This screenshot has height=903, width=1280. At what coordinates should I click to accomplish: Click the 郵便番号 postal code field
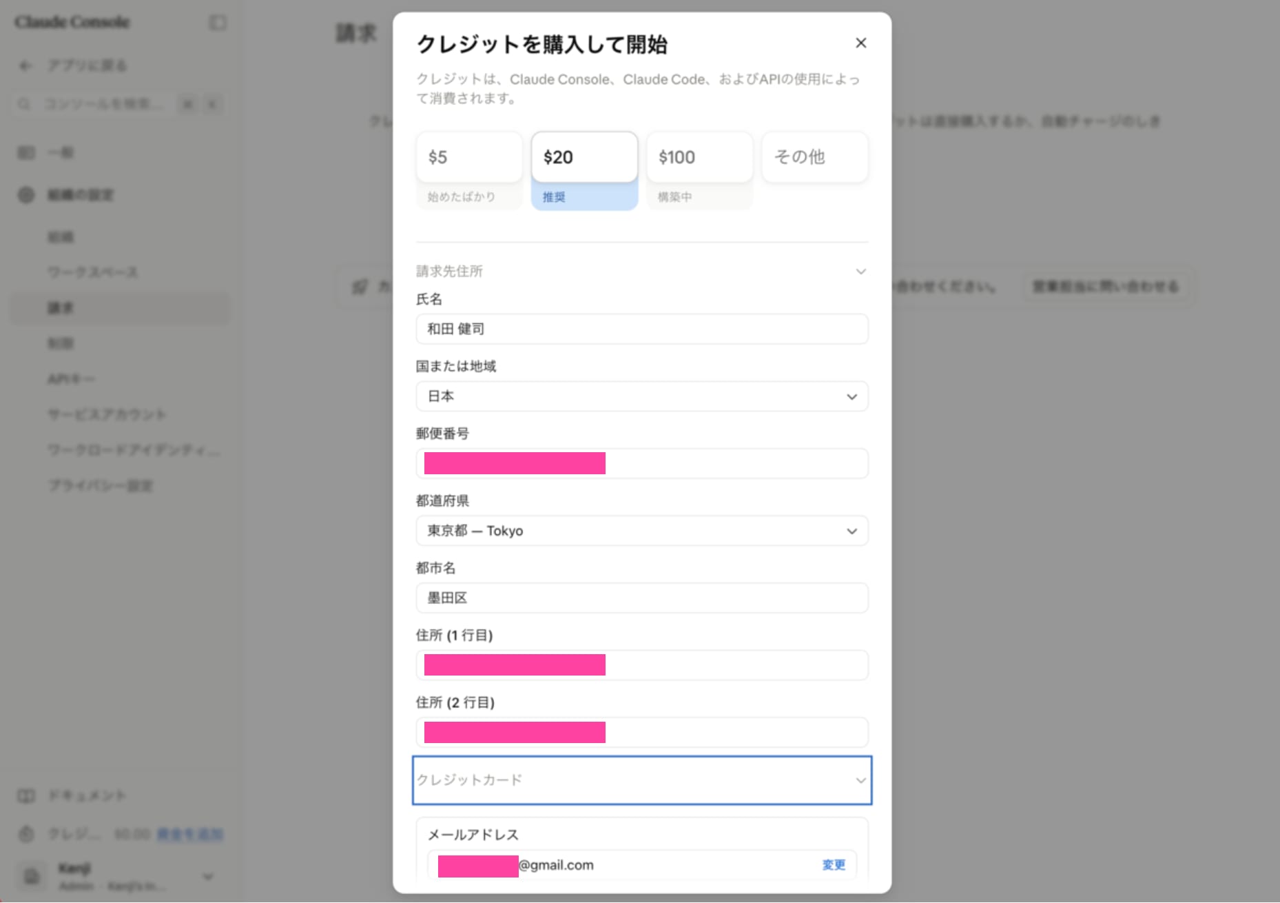[641, 463]
